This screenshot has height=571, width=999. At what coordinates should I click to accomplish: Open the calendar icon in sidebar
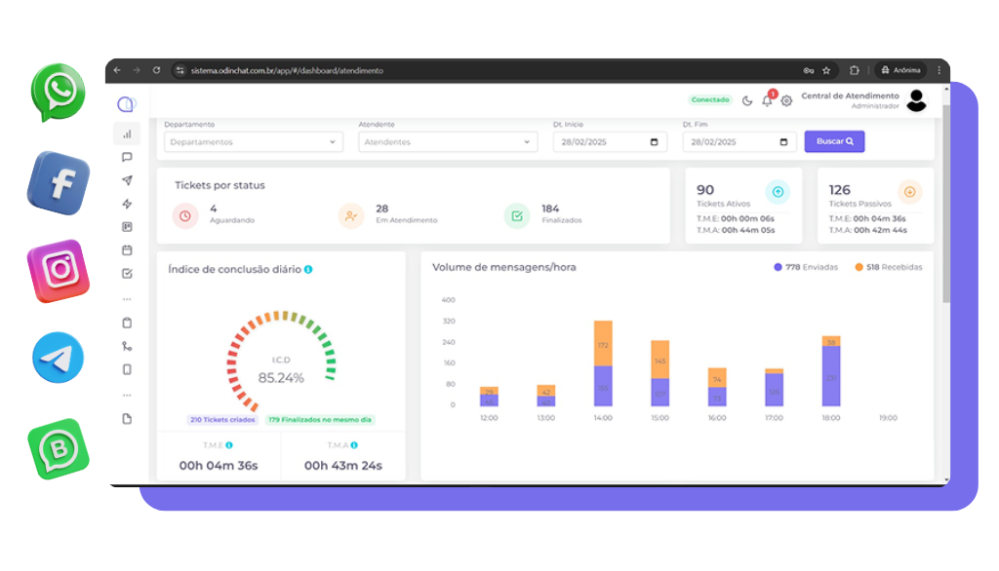tap(128, 250)
